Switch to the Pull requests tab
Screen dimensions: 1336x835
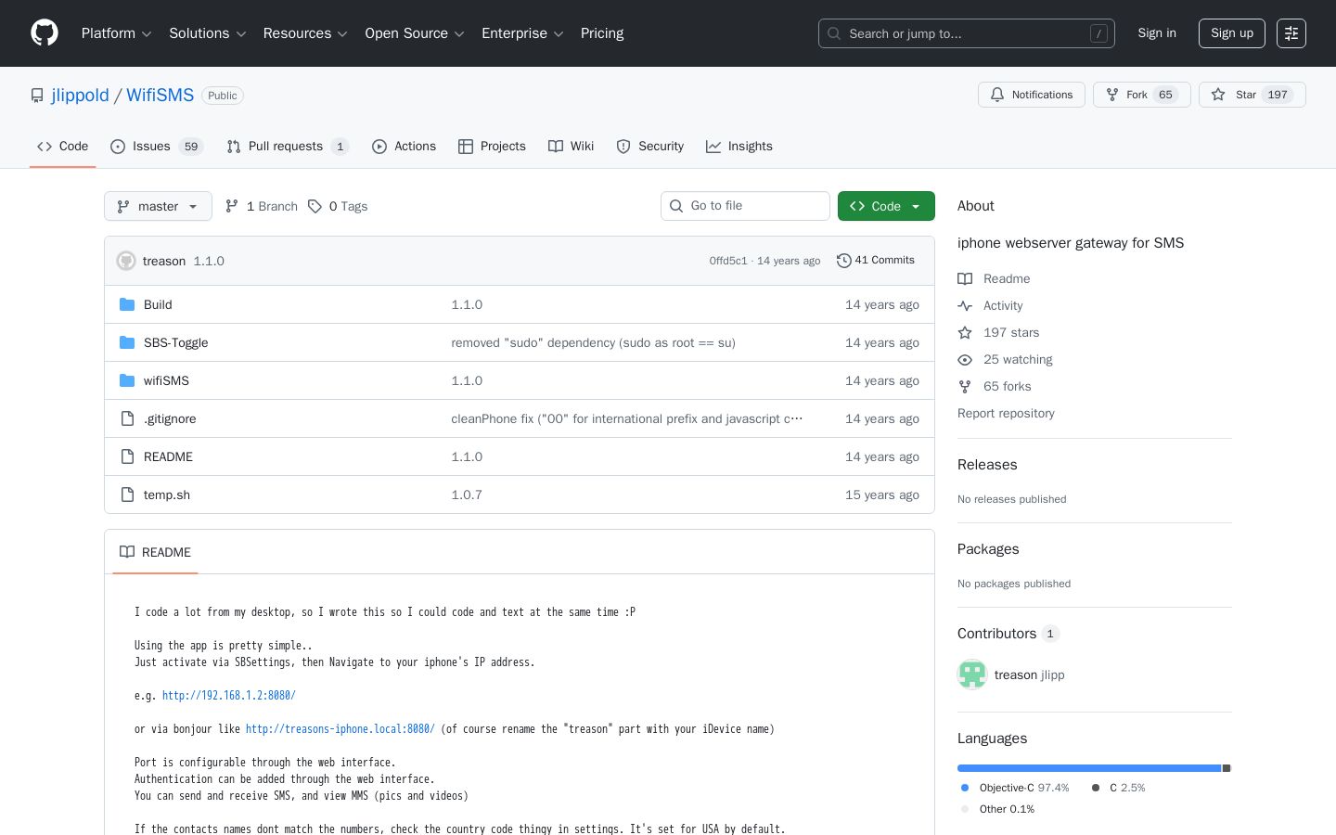coord(288,147)
